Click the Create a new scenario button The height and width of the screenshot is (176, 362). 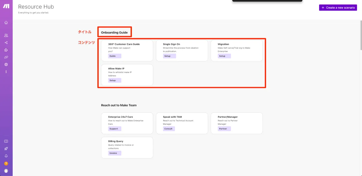tap(338, 8)
